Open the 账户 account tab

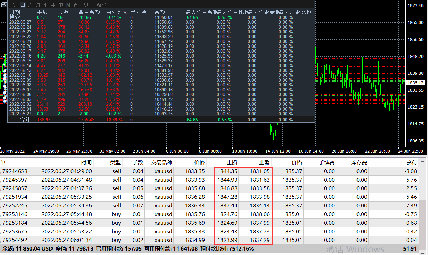point(87,4)
